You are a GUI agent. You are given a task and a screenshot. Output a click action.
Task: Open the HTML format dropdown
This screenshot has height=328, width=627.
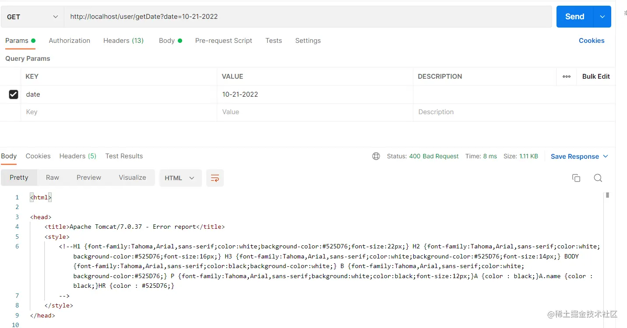(180, 178)
